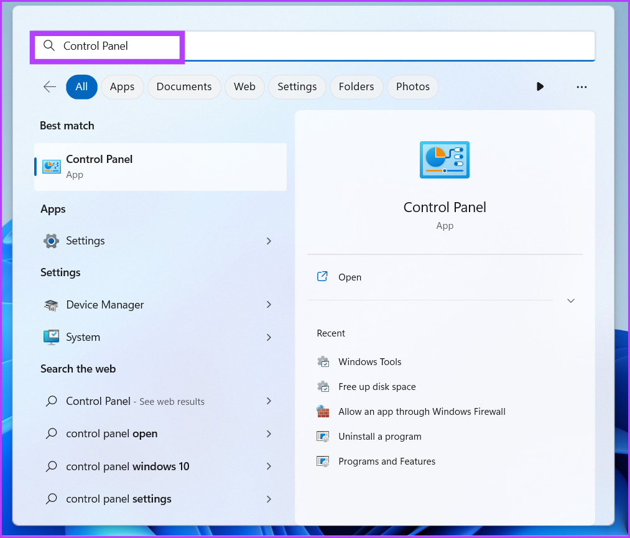Click the play/run arrow icon near top right
This screenshot has width=630, height=538.
point(540,86)
